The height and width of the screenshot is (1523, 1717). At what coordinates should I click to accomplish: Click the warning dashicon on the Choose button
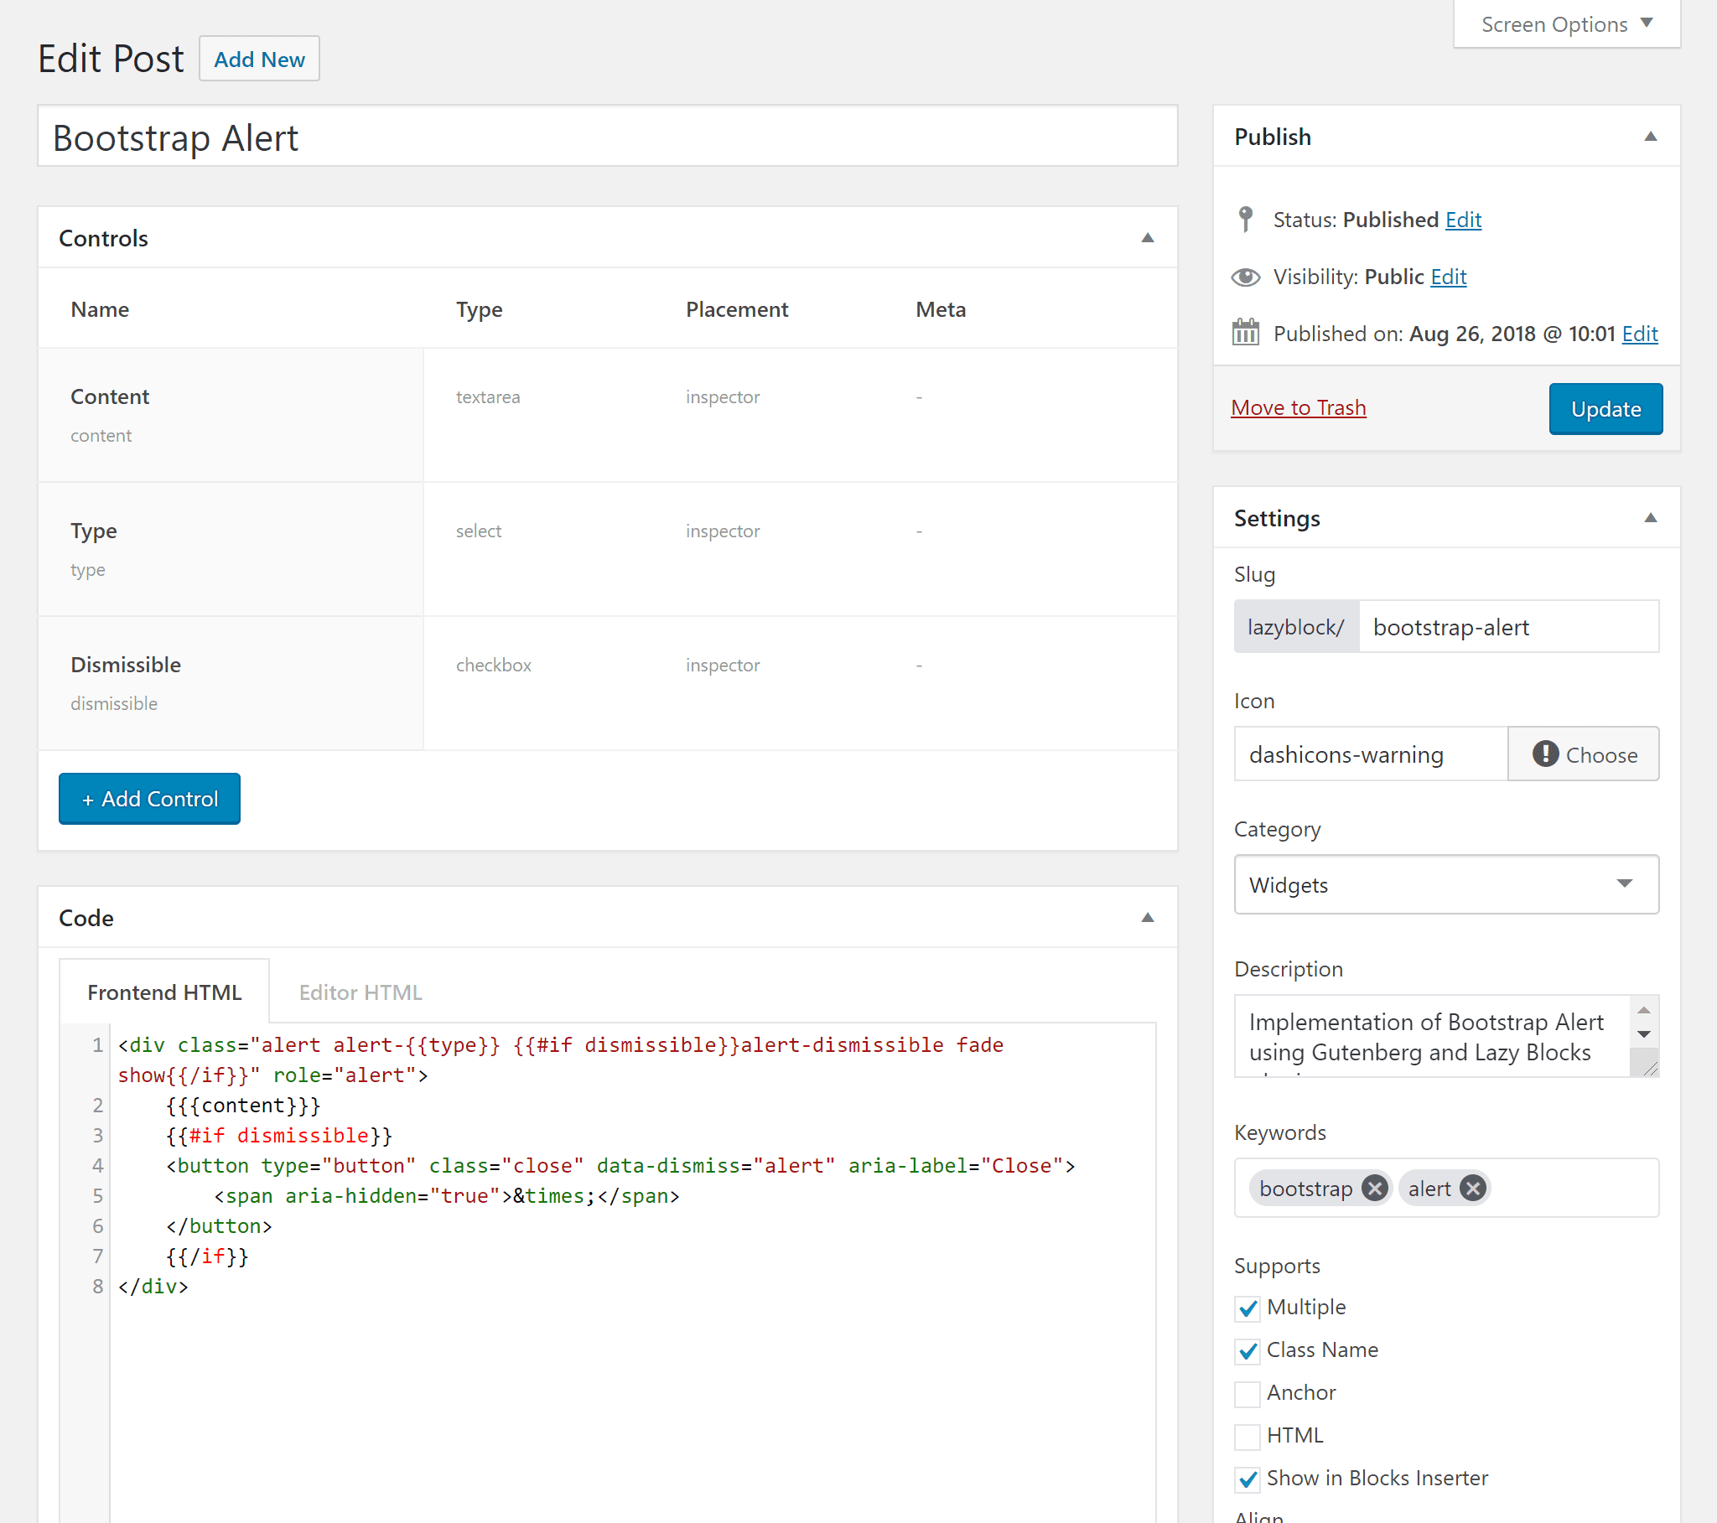[x=1545, y=754]
